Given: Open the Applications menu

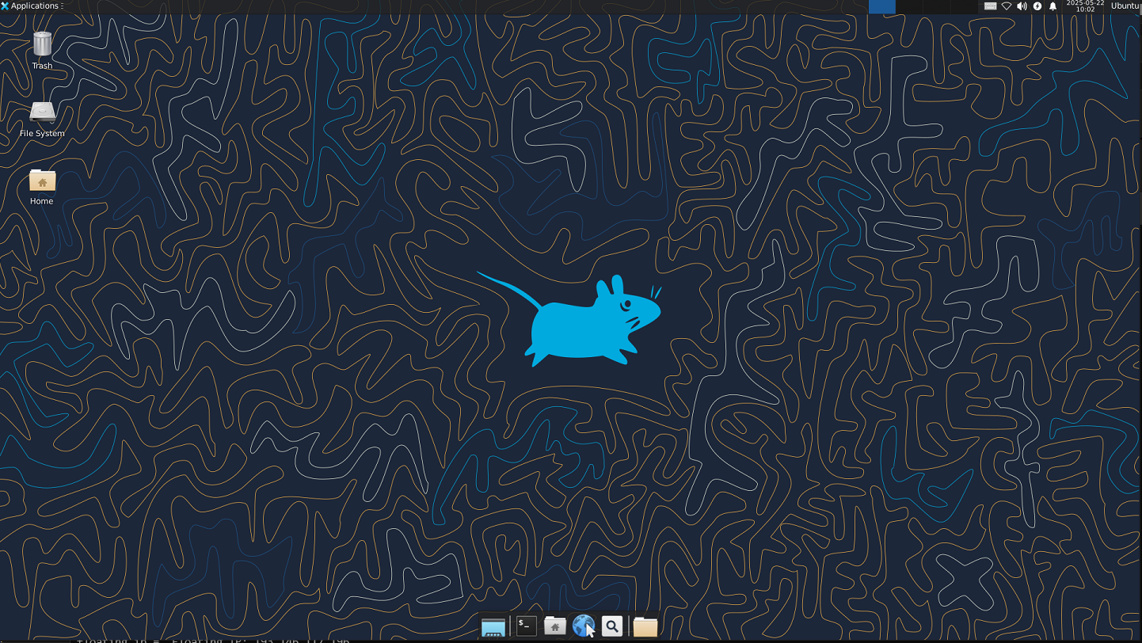Looking at the screenshot, I should (32, 6).
